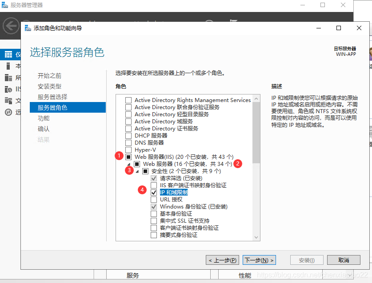This screenshot has height=283, width=372.
Task: Click the 安装(I) button
Action: pos(307,260)
